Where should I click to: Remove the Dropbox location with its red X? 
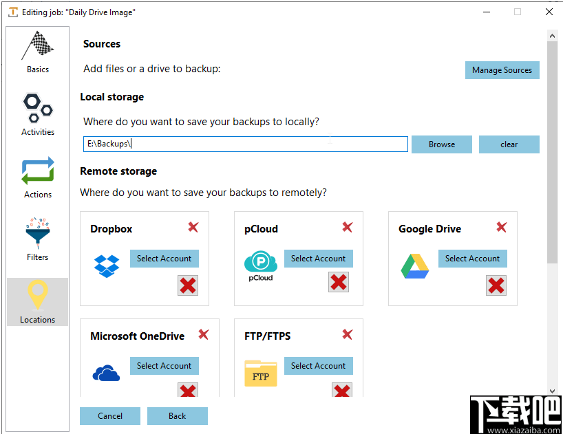[193, 227]
